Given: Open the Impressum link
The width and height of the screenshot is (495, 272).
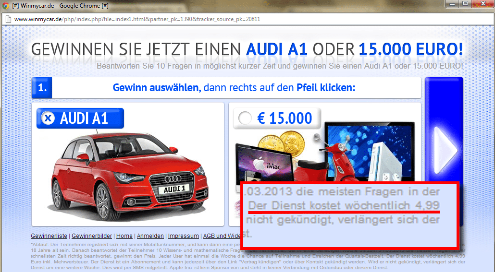Looking at the screenshot, I should 184,236.
